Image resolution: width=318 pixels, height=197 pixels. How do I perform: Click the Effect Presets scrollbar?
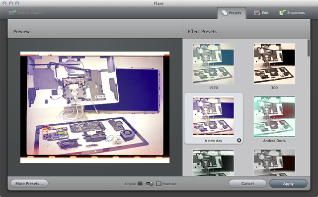pyautogui.click(x=309, y=48)
